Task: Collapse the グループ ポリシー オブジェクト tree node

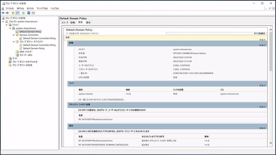Action: [14, 42]
